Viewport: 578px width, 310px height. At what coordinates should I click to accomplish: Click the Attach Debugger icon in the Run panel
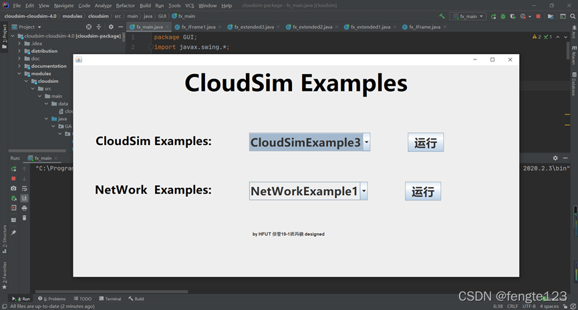pos(13,198)
